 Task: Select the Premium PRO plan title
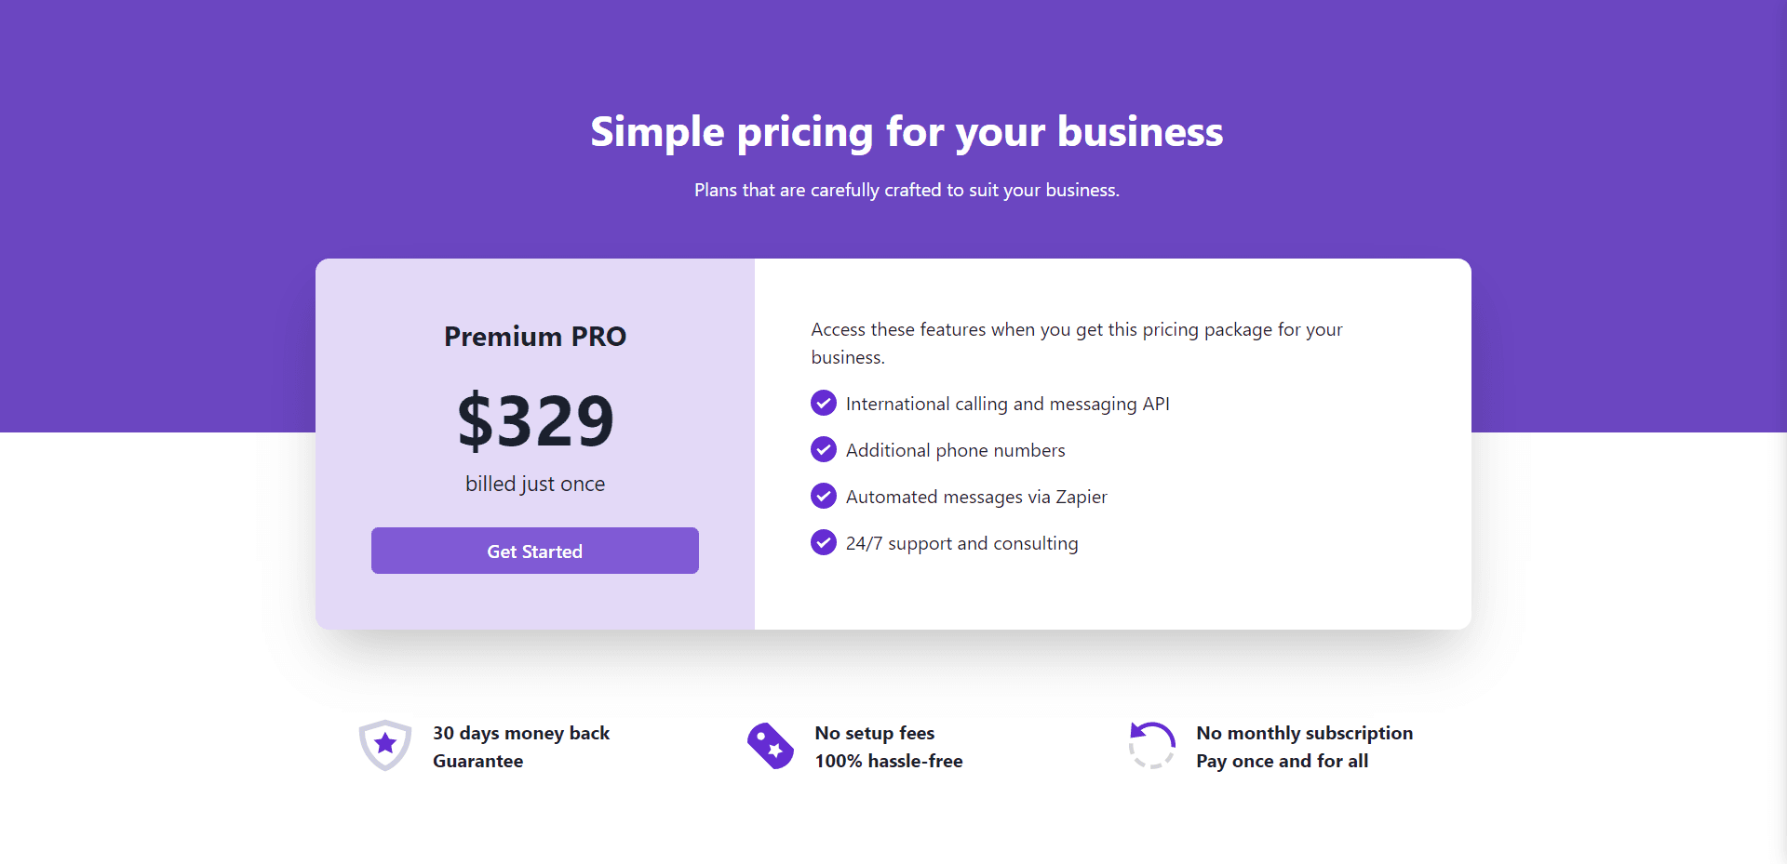tap(535, 336)
